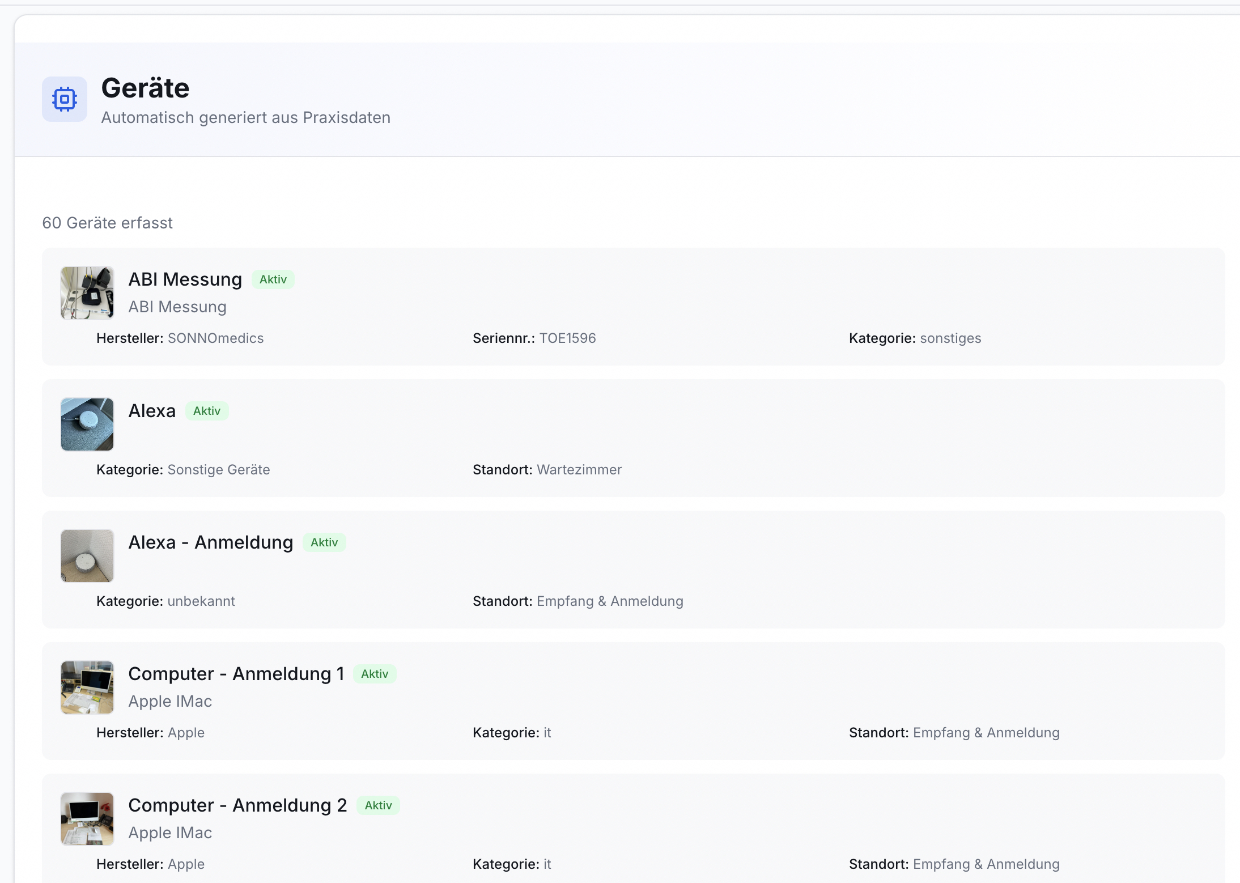
Task: Click the Aktiv badge next to ABI Messung
Action: point(273,279)
